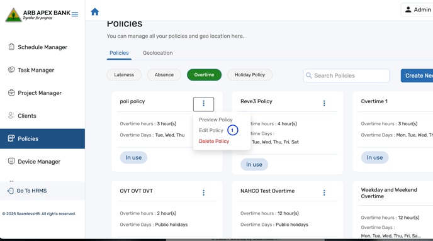Select the Lateness filter chip
433x241 pixels.
pos(124,75)
